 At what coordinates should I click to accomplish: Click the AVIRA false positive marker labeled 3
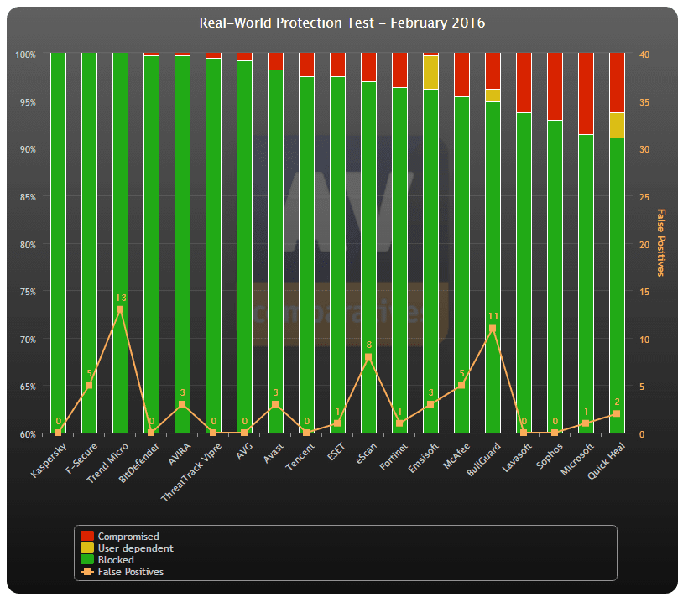point(182,404)
